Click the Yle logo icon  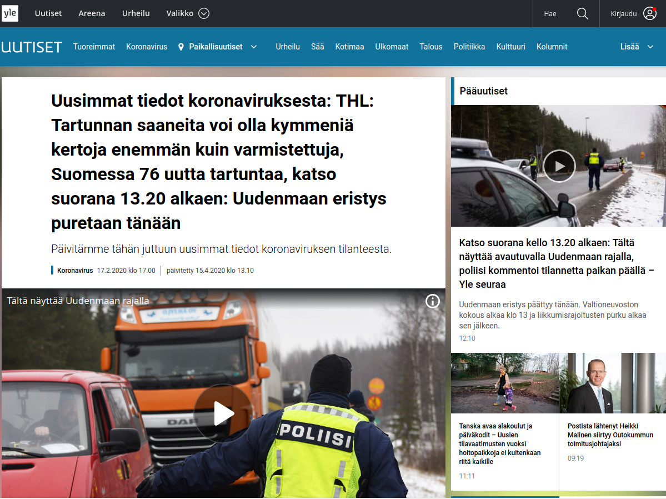pos(10,13)
